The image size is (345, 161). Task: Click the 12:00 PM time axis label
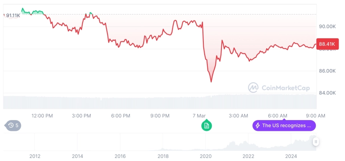42,116
